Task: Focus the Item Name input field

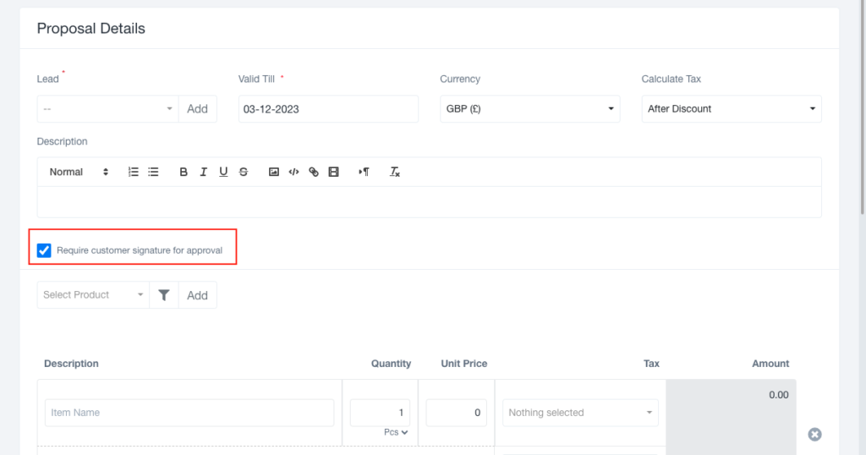Action: [189, 413]
